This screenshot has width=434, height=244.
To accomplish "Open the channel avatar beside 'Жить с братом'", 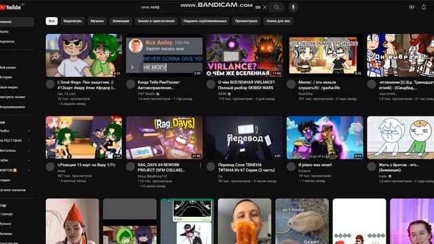I will click(372, 167).
